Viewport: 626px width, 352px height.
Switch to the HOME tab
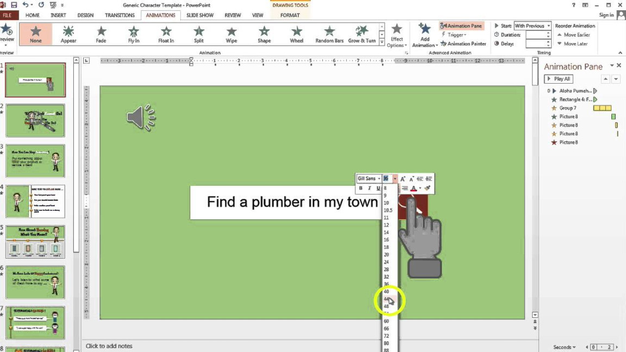point(33,15)
